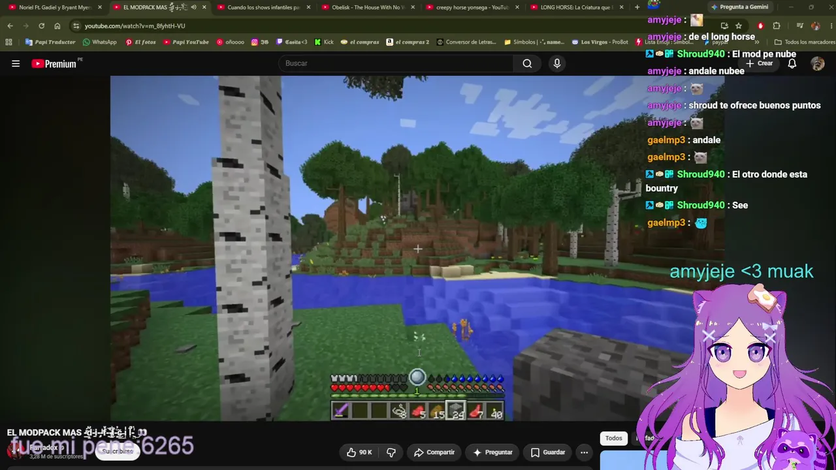The image size is (836, 470).
Task: Open the Crear upload menu
Action: [x=760, y=63]
